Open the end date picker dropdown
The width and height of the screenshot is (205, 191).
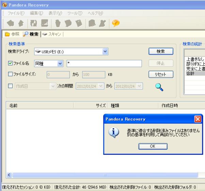coord(139,86)
